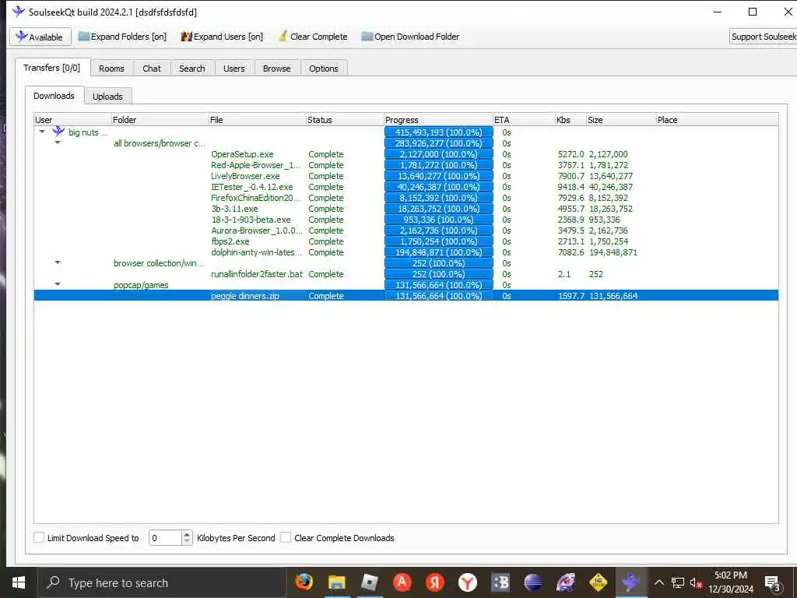Click the big nuts total progress bar

pos(439,132)
